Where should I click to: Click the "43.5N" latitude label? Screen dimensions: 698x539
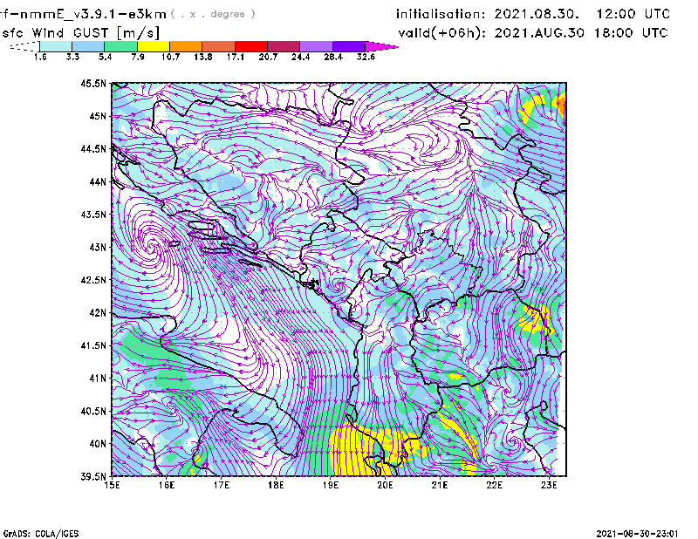point(93,215)
